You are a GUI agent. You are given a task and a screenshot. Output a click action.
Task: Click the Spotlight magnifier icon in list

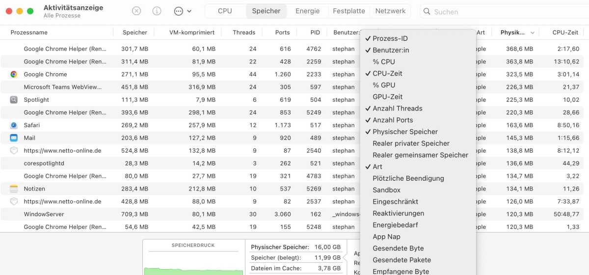(14, 100)
